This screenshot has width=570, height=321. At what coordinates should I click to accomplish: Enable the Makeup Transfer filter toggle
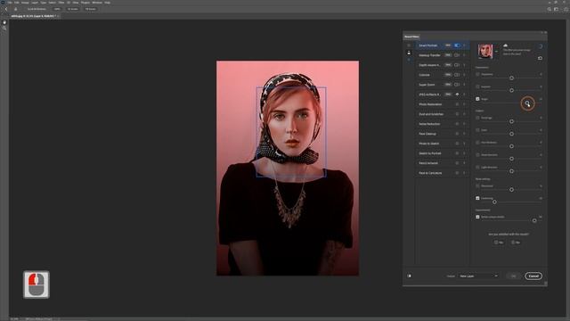457,55
